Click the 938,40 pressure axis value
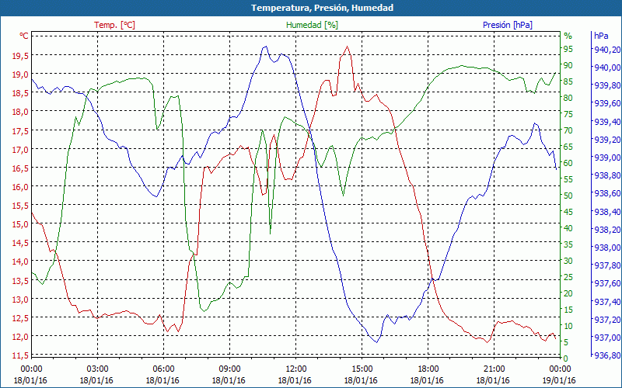 point(607,212)
